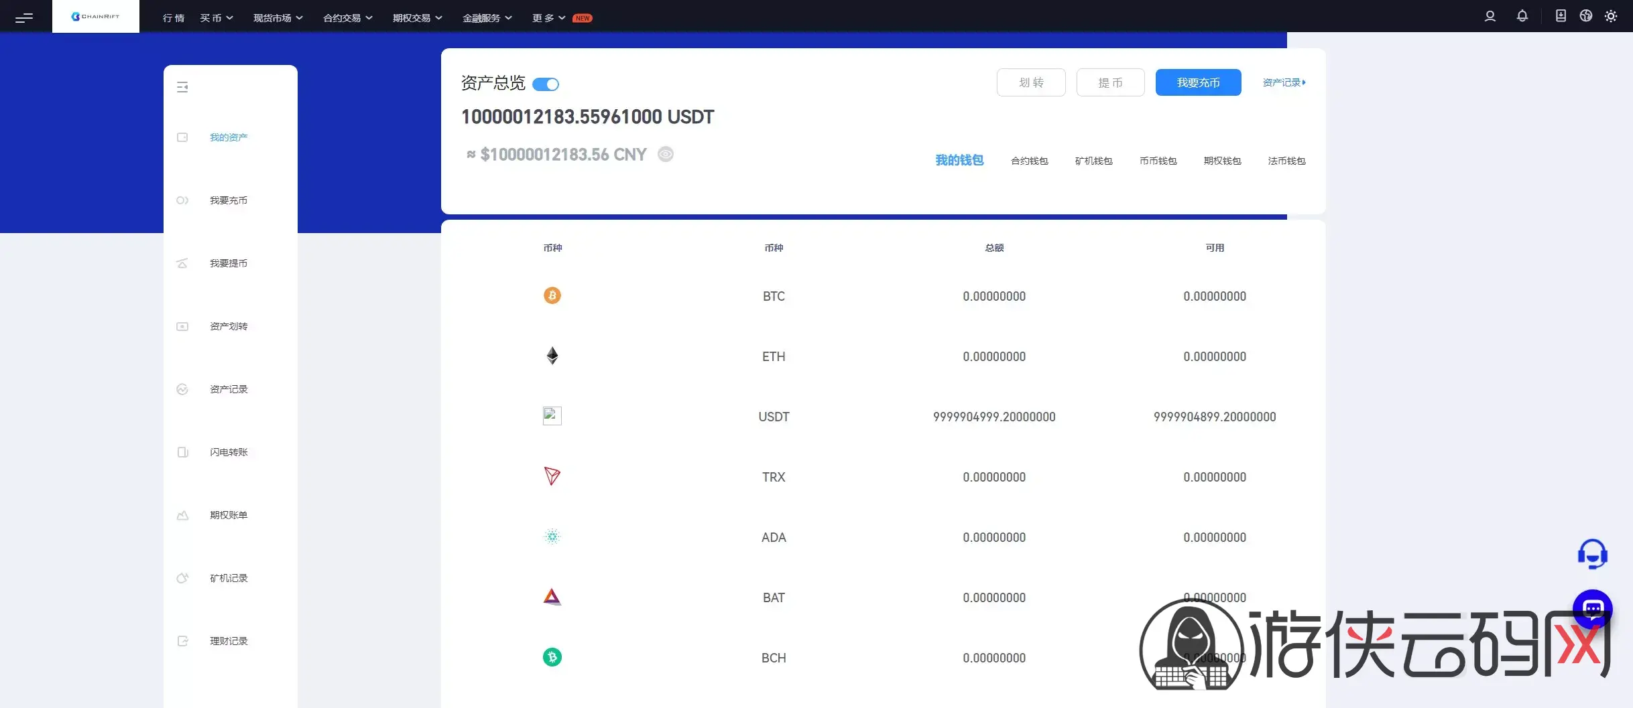The width and height of the screenshot is (1633, 708).
Task: Select the USDT row in asset table
Action: pyautogui.click(x=774, y=417)
